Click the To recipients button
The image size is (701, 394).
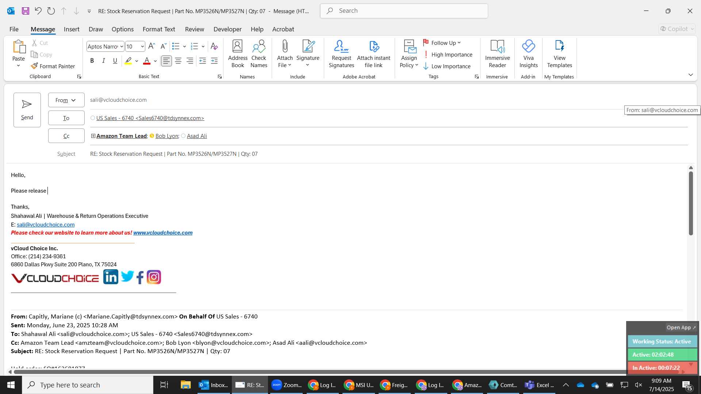(66, 118)
